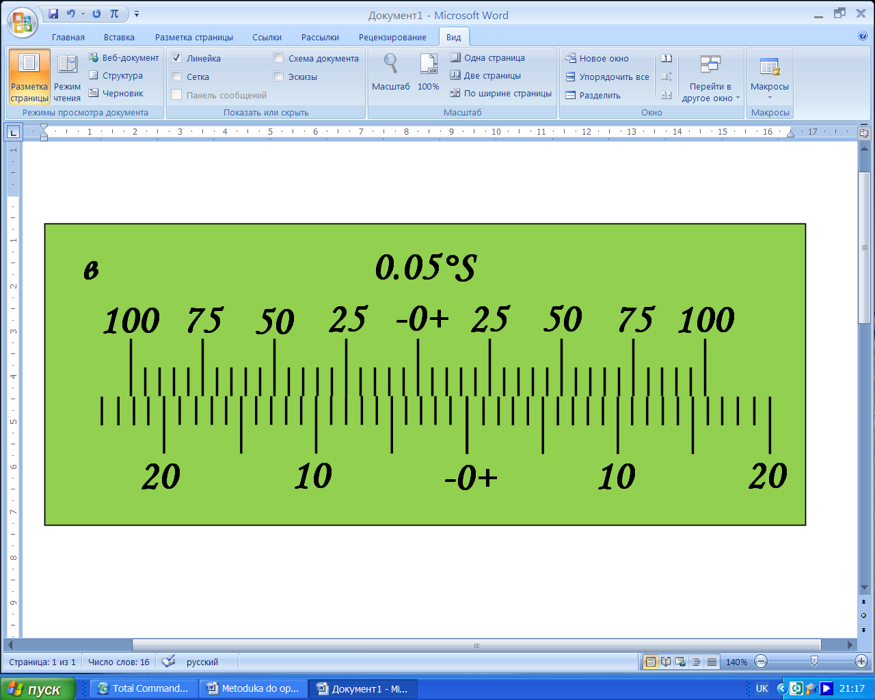Open the Рецензирование tab
Screen dimensions: 875x700
(x=392, y=37)
